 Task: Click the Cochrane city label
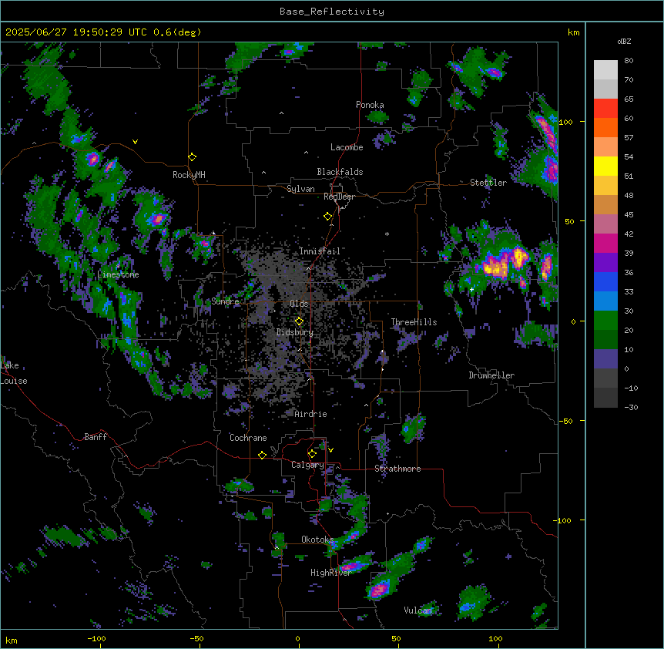pos(248,438)
